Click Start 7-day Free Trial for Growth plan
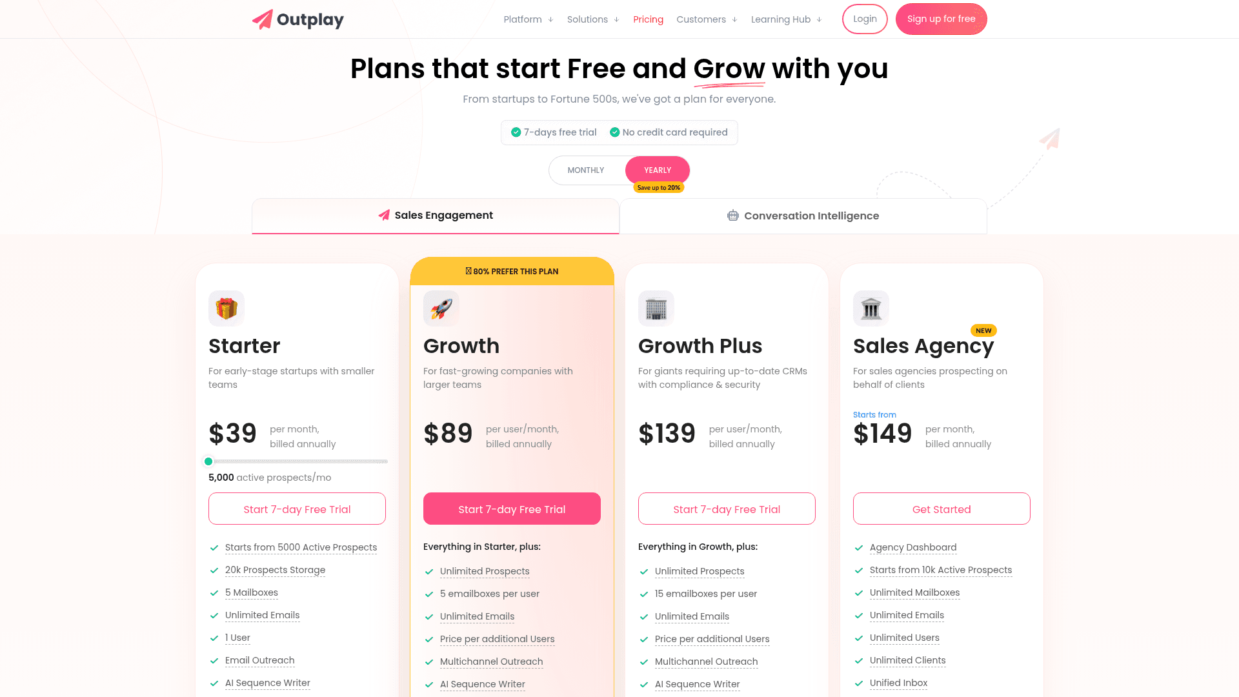This screenshot has width=1239, height=697. 512,509
